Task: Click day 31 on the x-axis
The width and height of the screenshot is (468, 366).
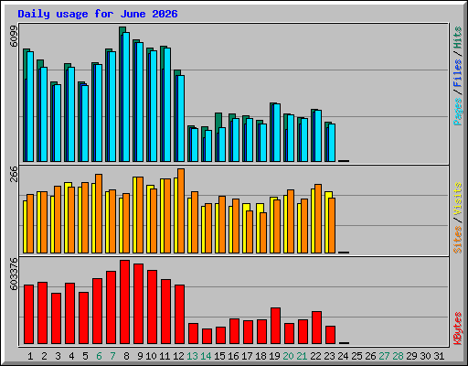Action: click(439, 356)
